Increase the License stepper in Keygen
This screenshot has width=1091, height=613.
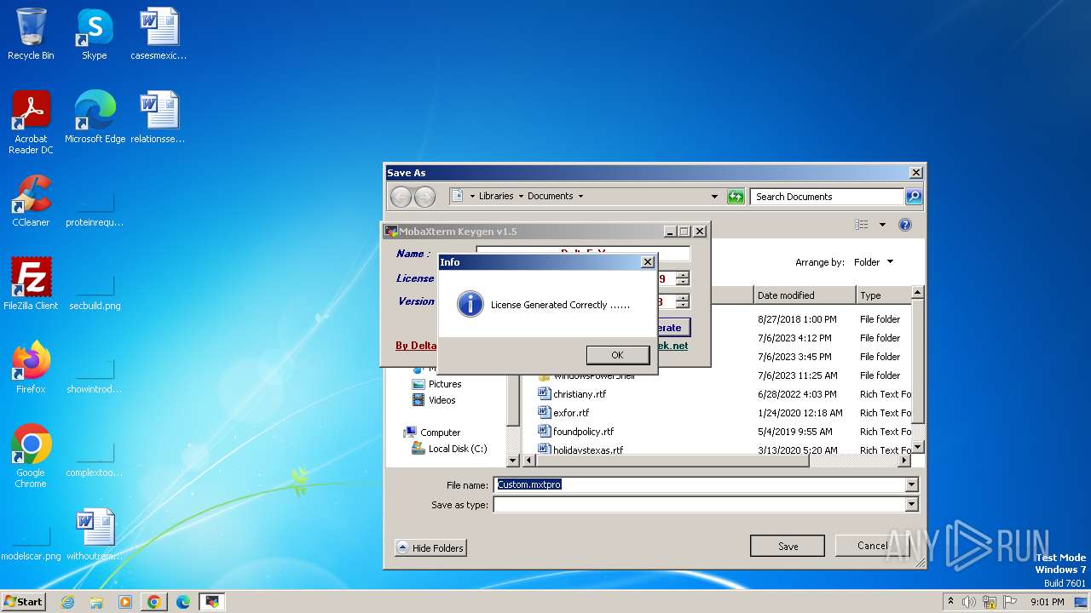tap(682, 275)
